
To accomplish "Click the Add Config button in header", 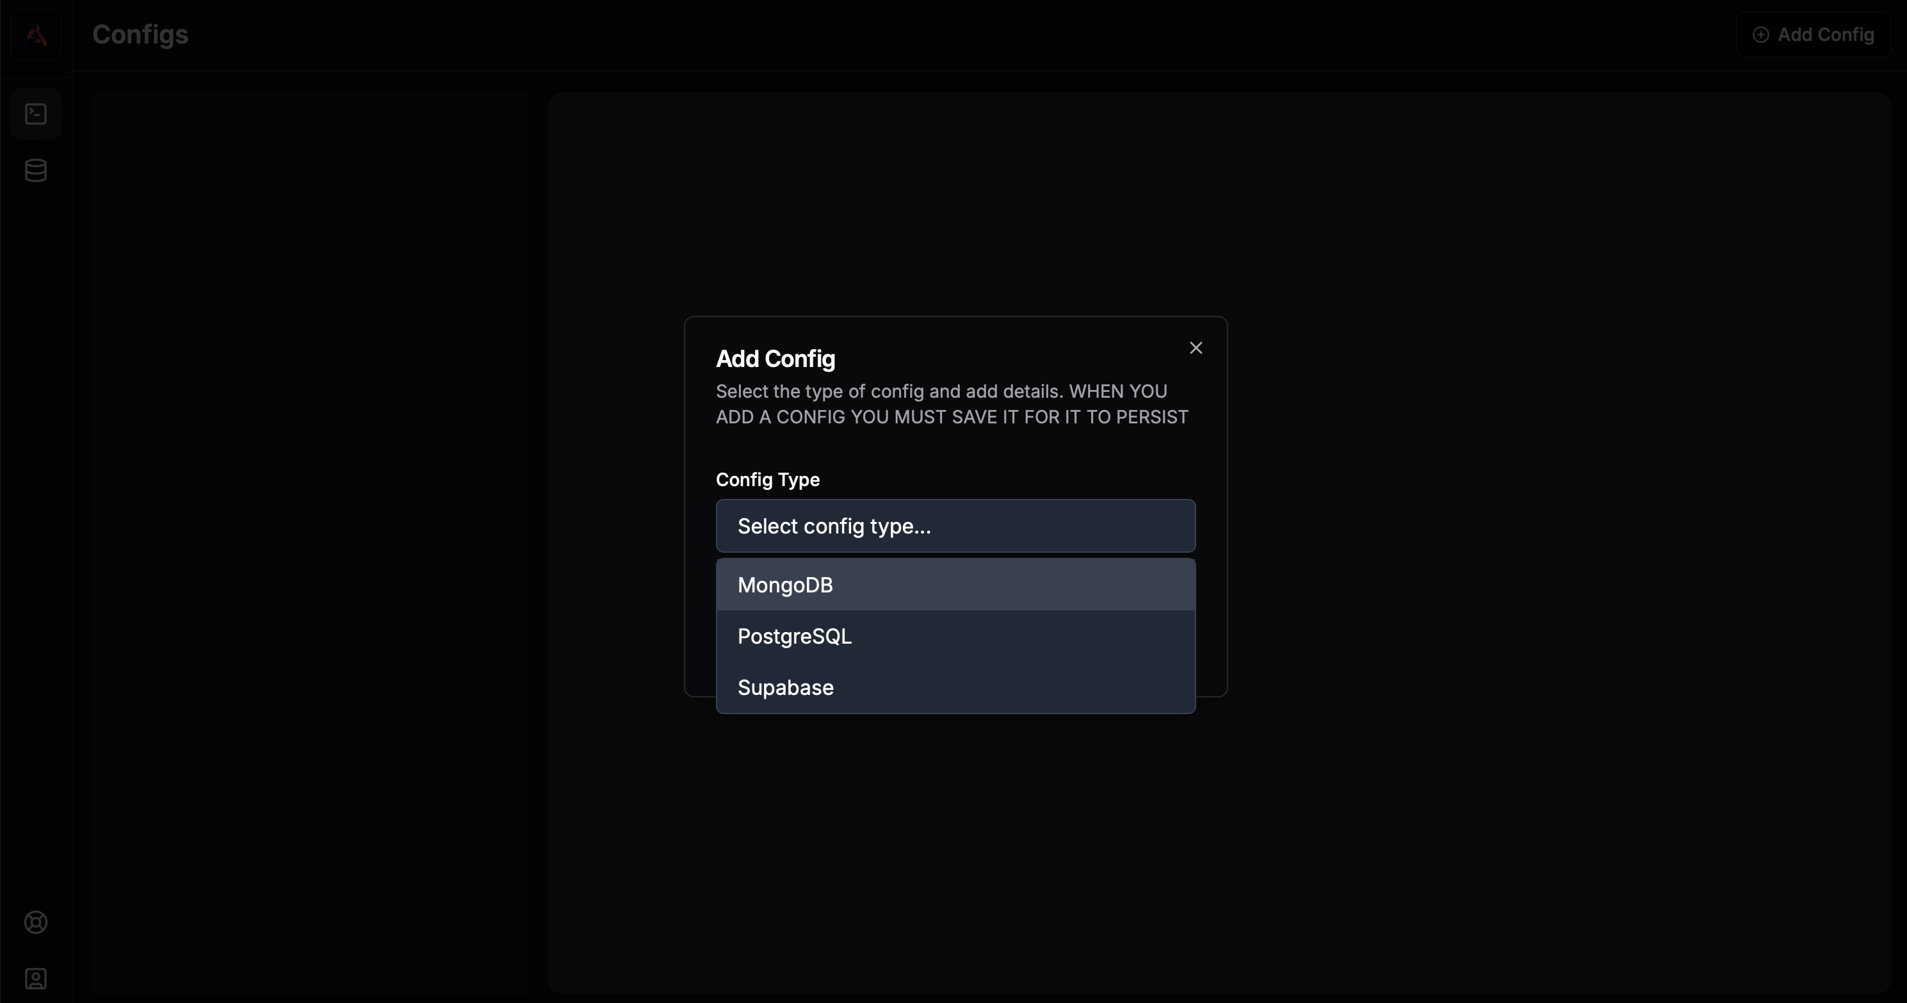I will coord(1813,35).
